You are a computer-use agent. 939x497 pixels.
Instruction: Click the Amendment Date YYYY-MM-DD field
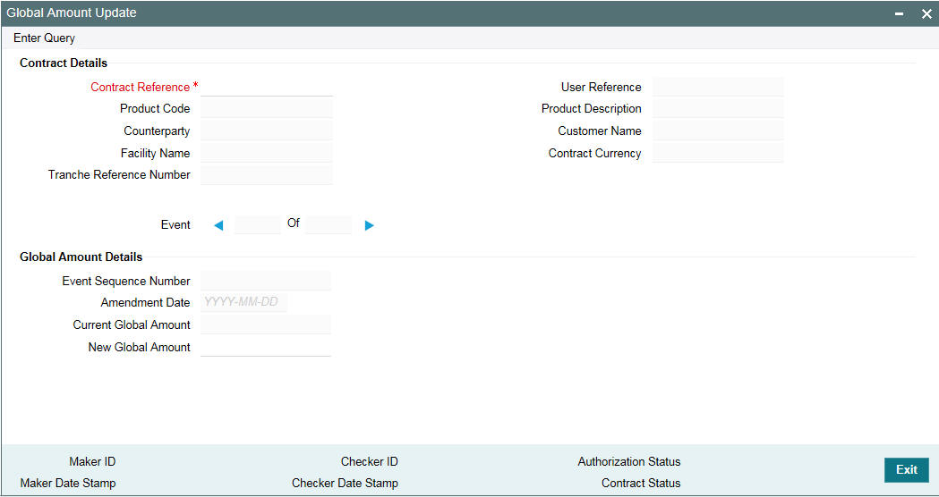[243, 303]
